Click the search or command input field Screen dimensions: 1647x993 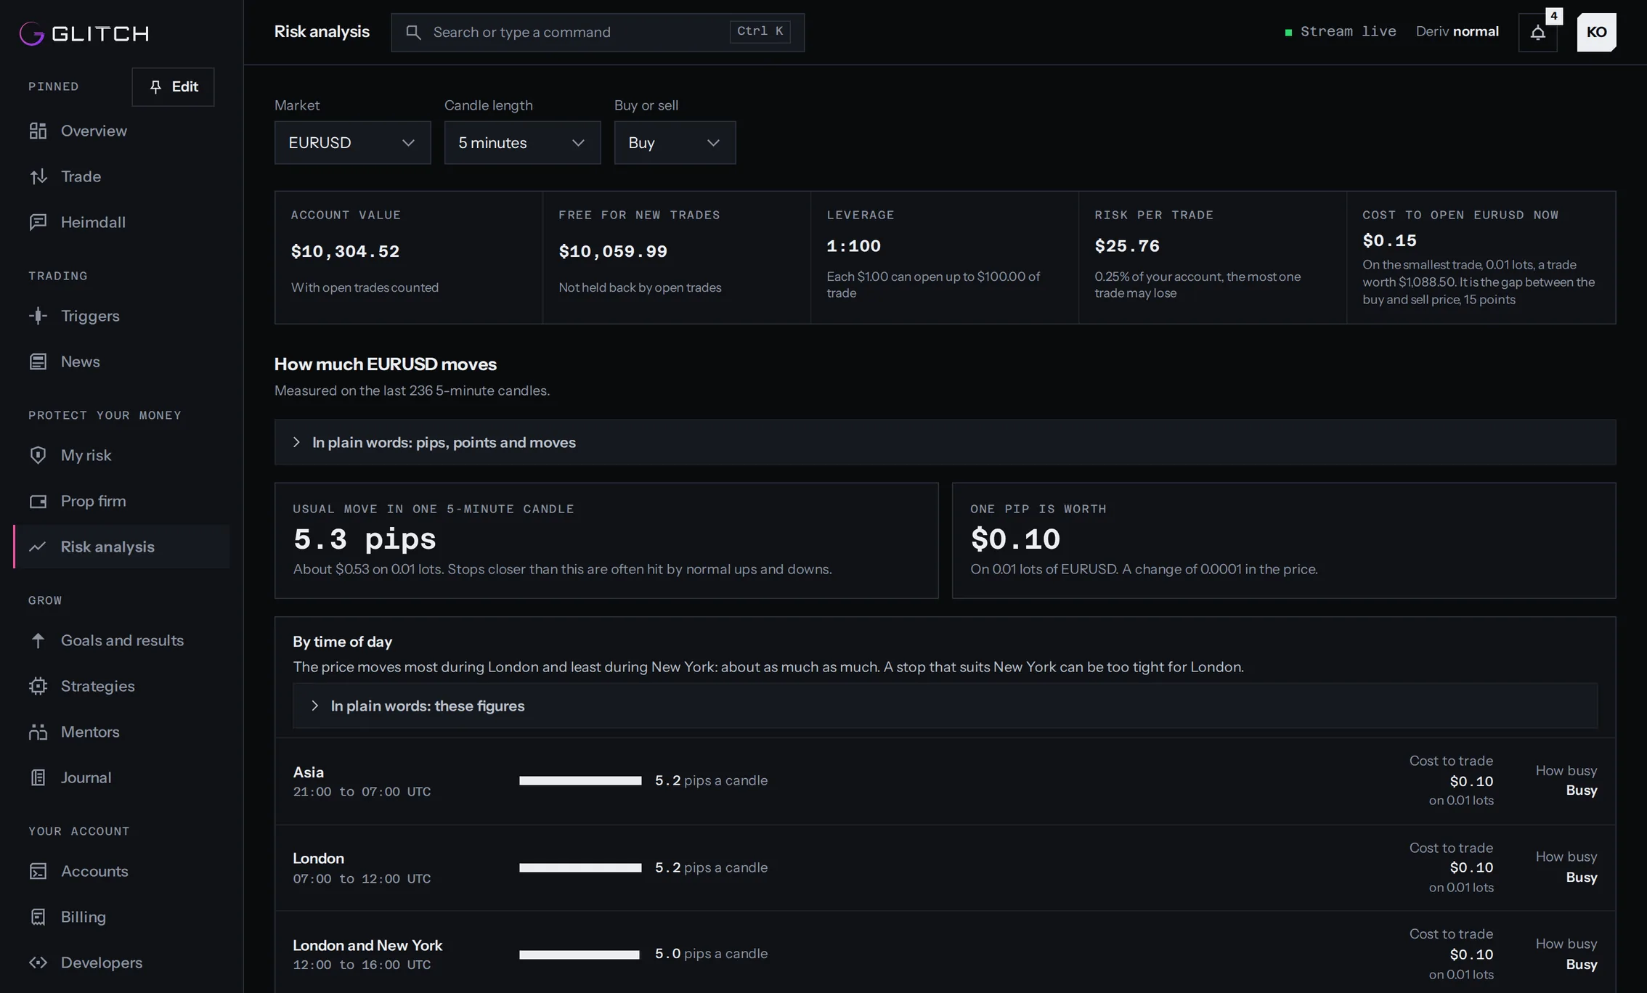click(x=597, y=32)
